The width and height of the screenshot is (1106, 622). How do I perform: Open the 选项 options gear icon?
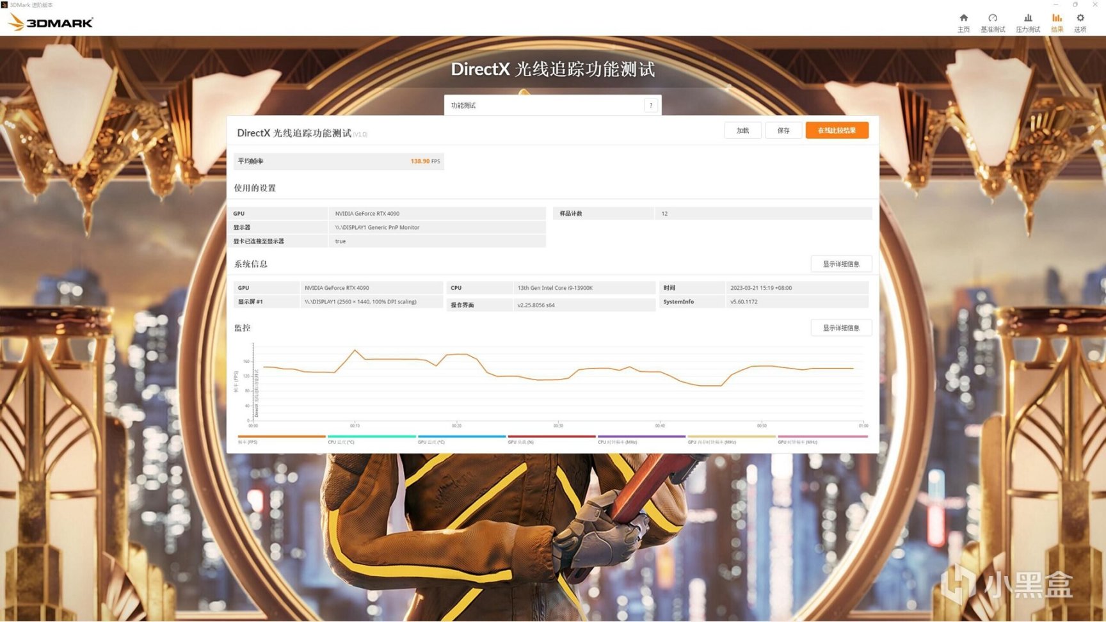pos(1080,22)
